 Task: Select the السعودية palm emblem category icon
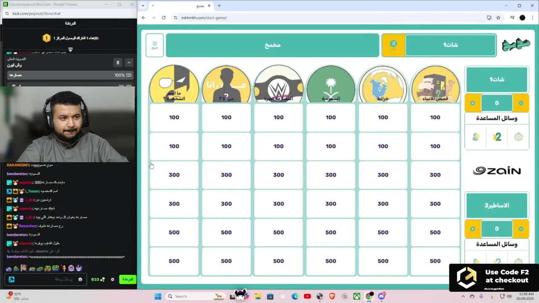click(331, 84)
